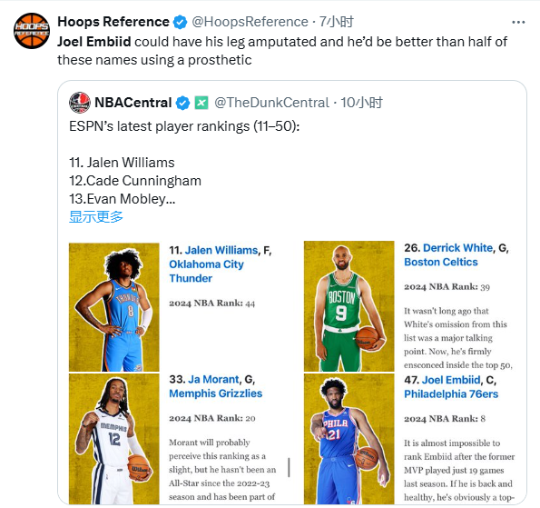Open the Hoops Reference basketball avatar
The image size is (540, 508).
32,31
